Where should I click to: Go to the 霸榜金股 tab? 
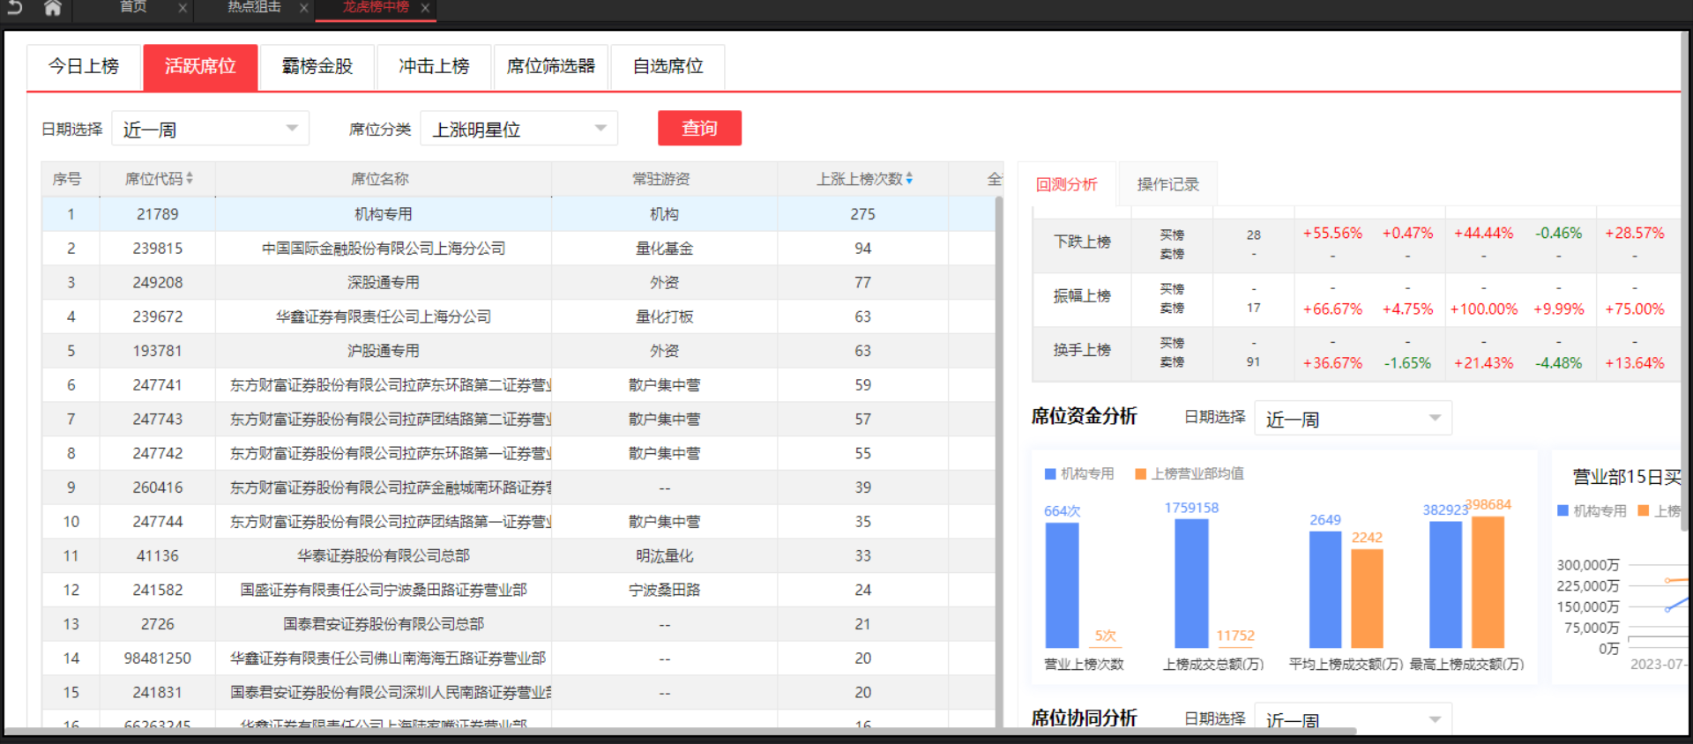coord(317,66)
